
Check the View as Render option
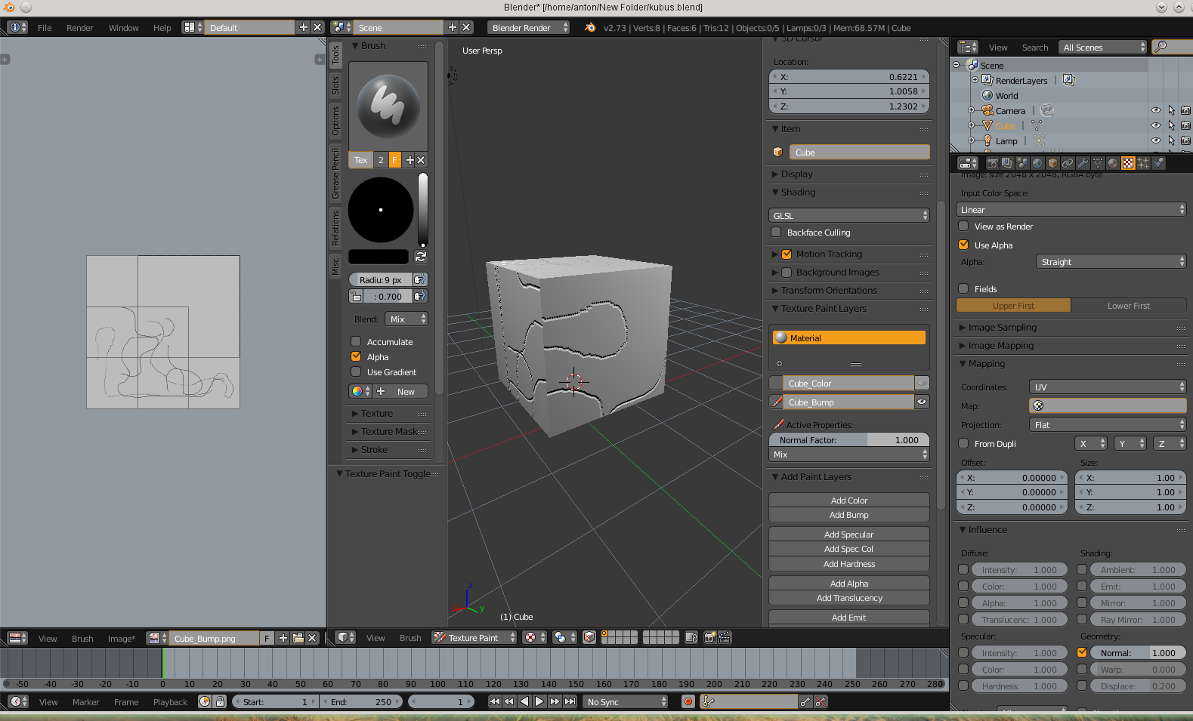[x=963, y=226]
